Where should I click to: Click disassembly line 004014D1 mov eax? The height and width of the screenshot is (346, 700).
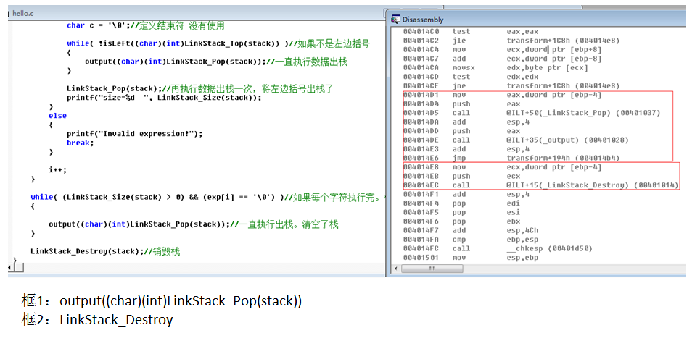502,95
